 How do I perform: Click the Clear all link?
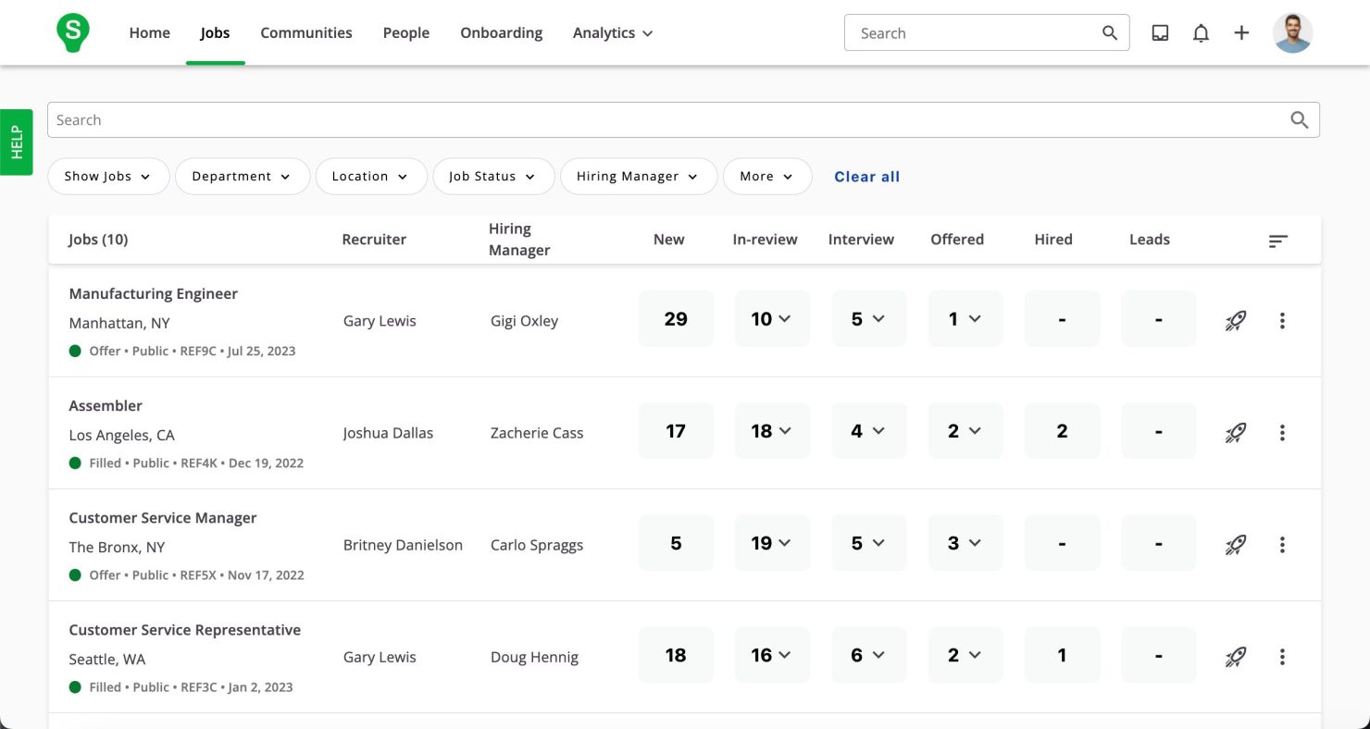(x=866, y=177)
